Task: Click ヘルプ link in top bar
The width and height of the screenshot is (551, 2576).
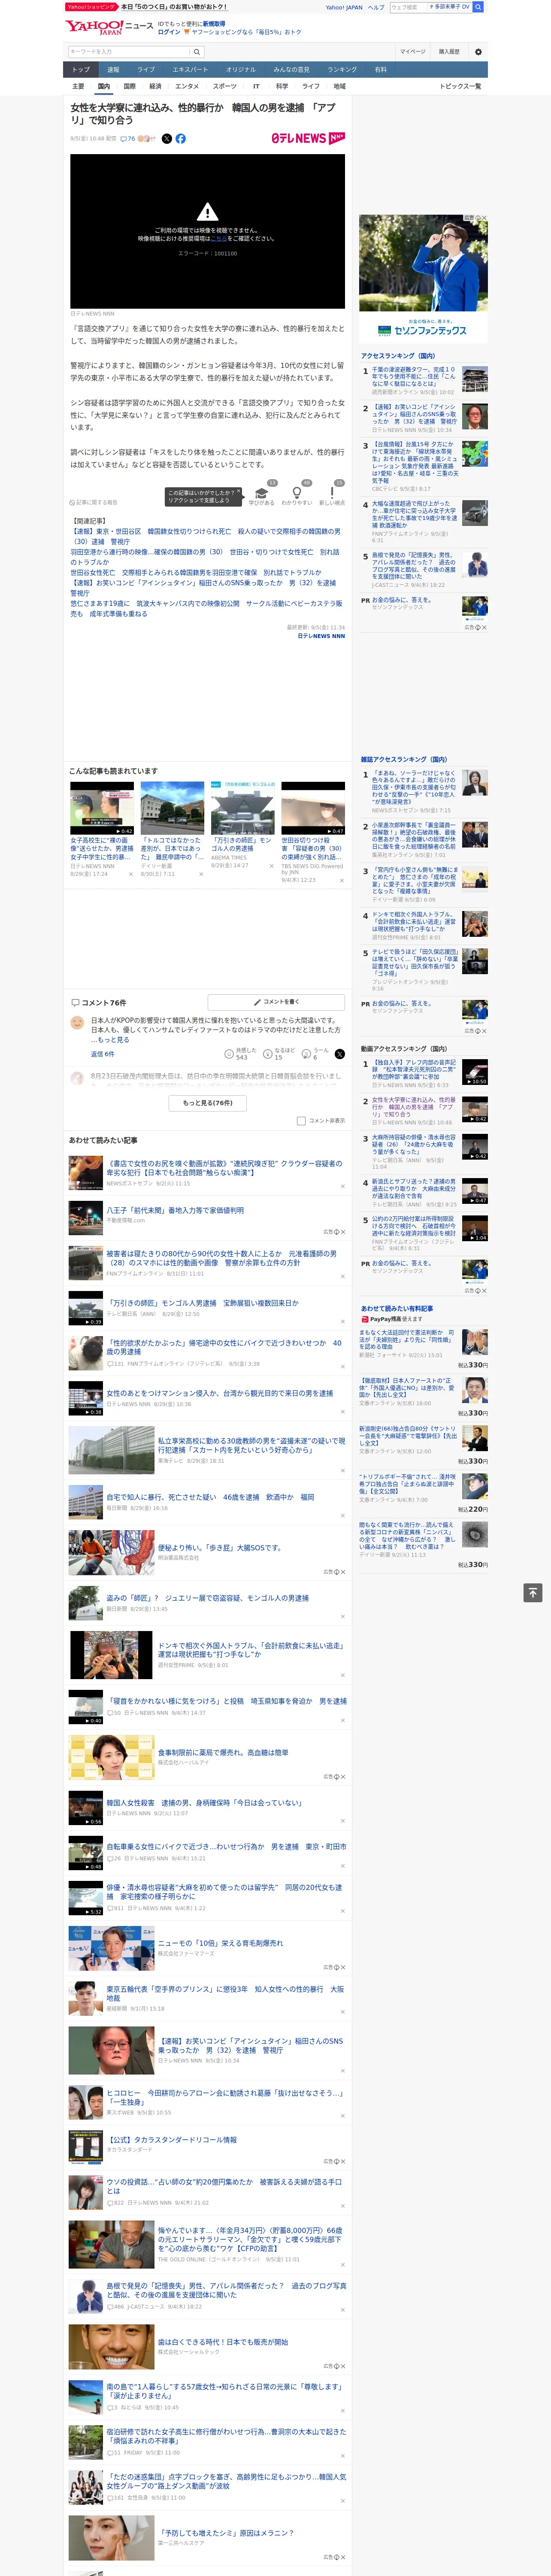Action: click(x=376, y=7)
